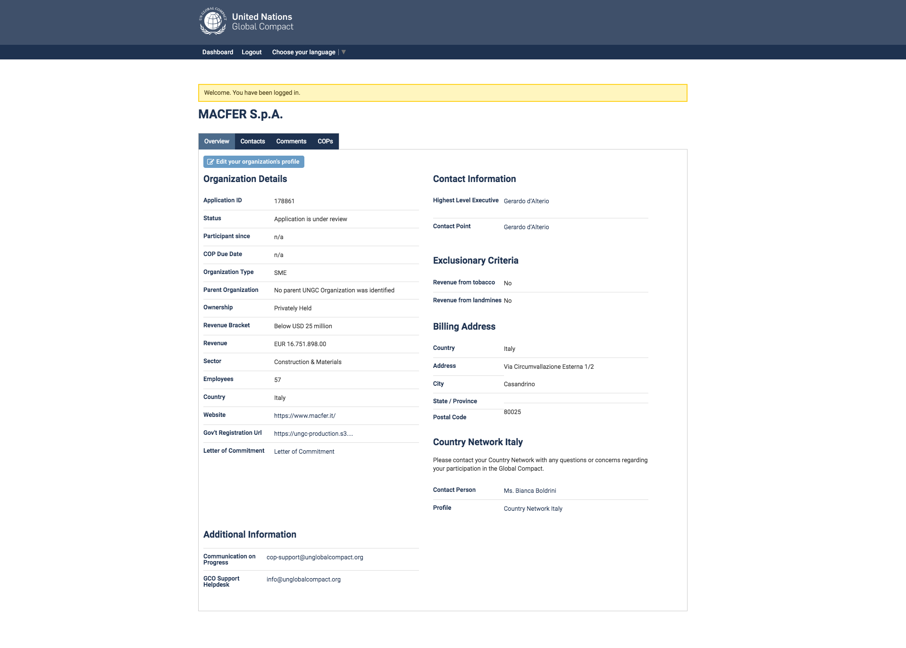Click Edit your organization's profile button
Viewport: 906px width, 648px height.
pos(254,162)
